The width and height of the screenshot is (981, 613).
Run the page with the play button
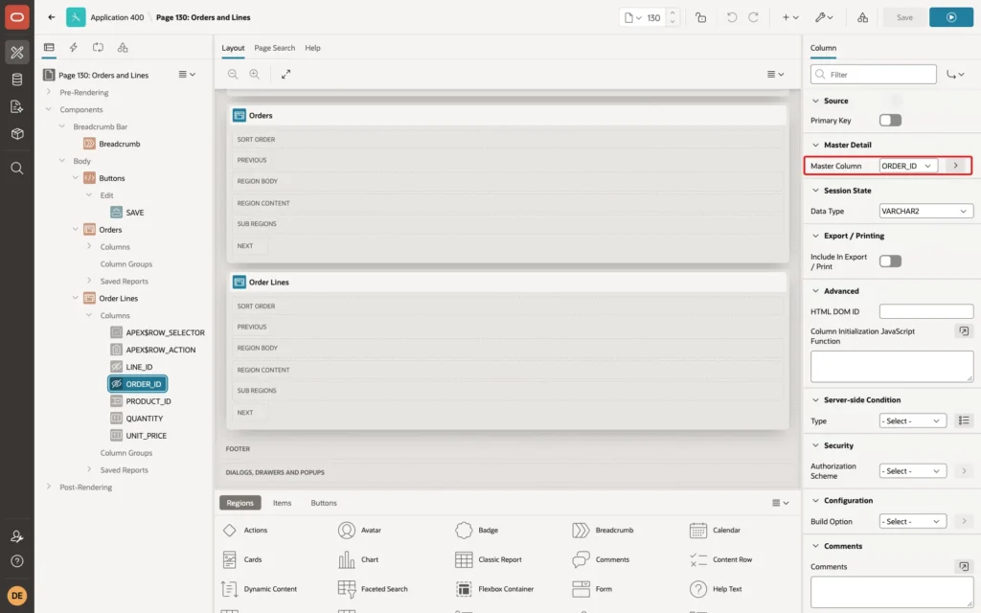[x=951, y=17]
